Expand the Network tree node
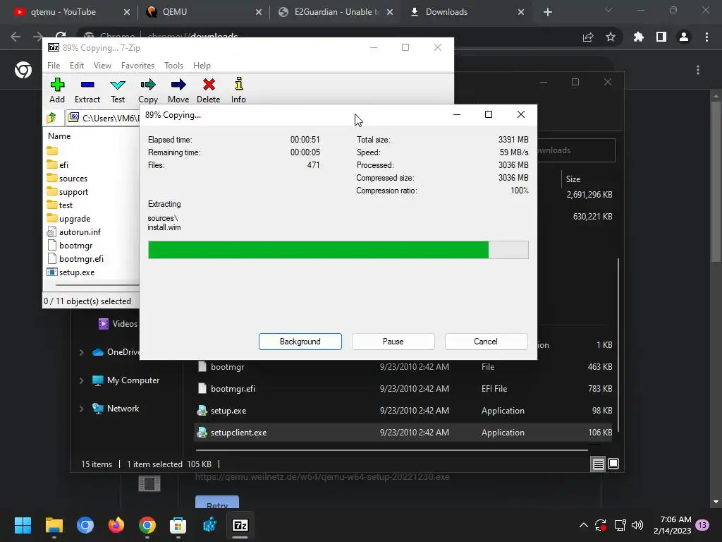 coord(82,409)
